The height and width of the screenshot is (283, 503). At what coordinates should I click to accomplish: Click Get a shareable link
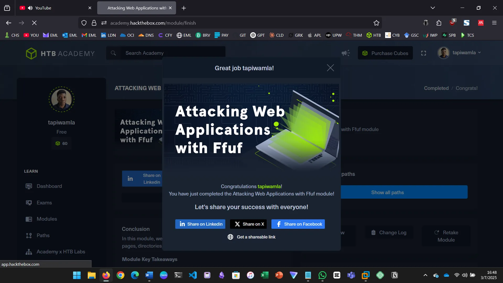pos(251,237)
